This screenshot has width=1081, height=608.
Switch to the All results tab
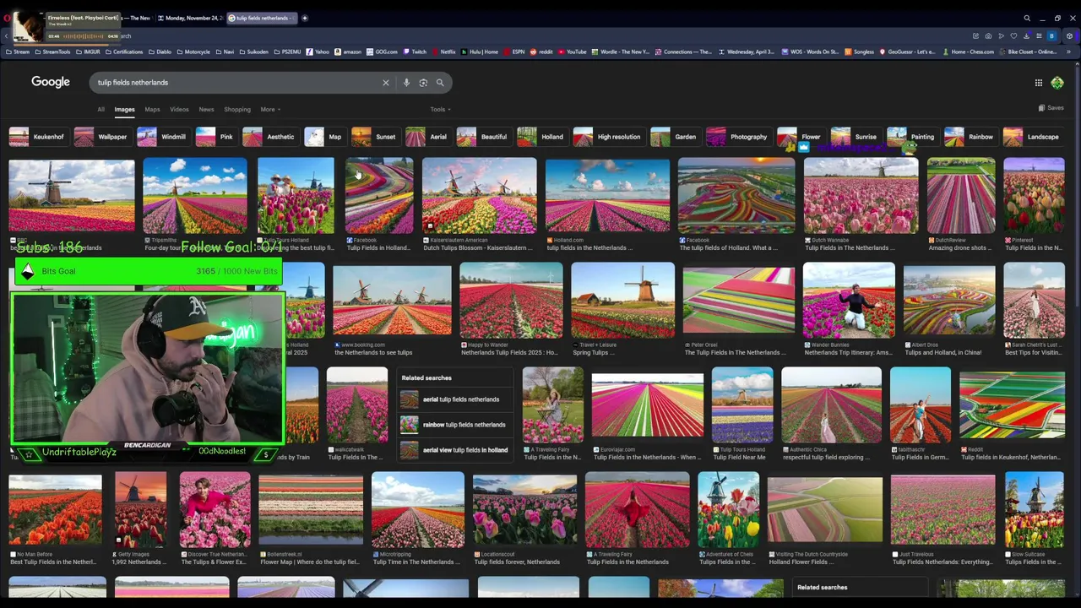coord(100,109)
